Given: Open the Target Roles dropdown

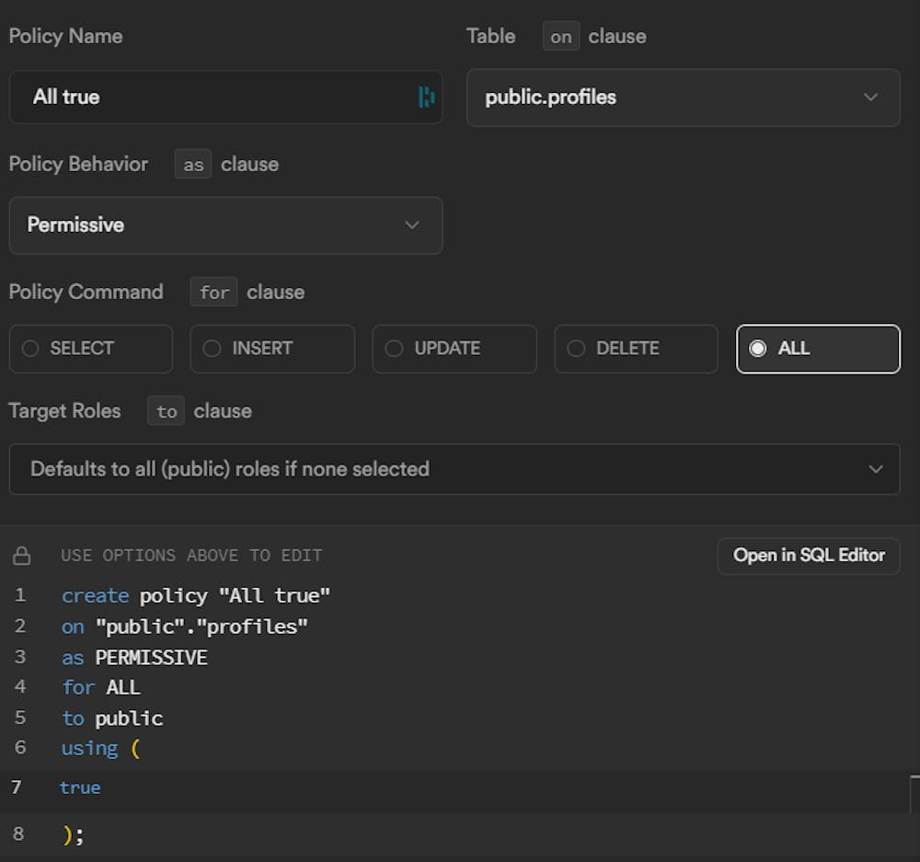Looking at the screenshot, I should 454,469.
